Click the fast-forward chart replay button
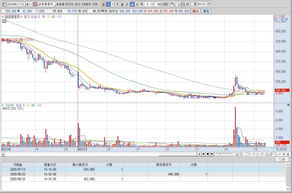 [212, 154]
